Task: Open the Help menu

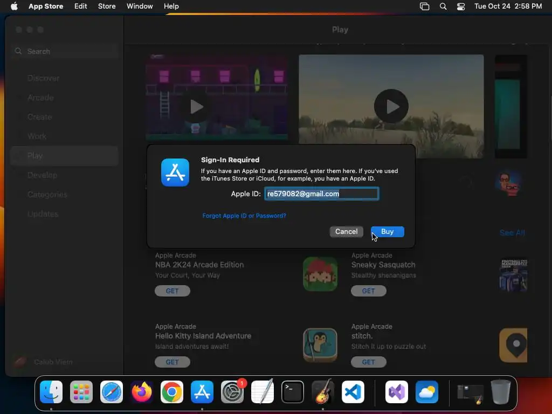Action: point(171,6)
